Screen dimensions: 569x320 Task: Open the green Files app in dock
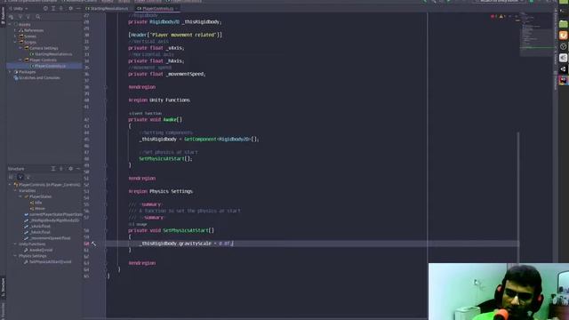click(563, 24)
